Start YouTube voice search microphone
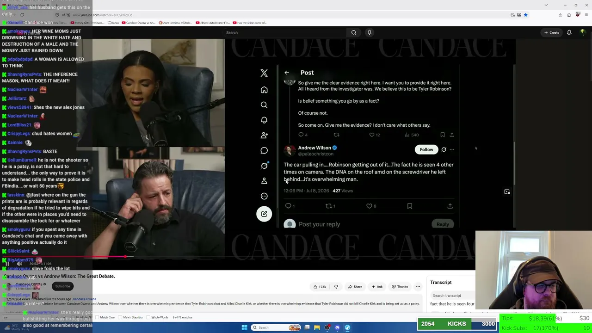This screenshot has width=592, height=333. click(369, 32)
